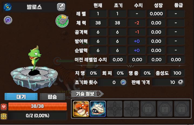Select the spiked shell skill slot
194x125 pixels.
pyautogui.click(x=98, y=109)
